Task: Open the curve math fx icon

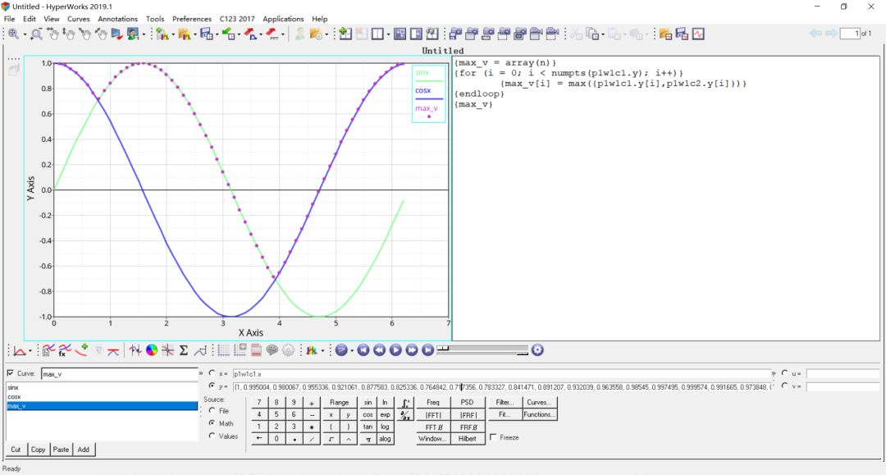Action: tap(65, 350)
